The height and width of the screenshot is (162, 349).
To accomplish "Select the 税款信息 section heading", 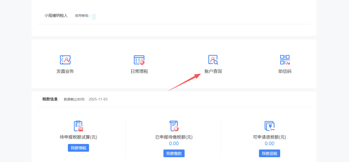I will pos(50,99).
